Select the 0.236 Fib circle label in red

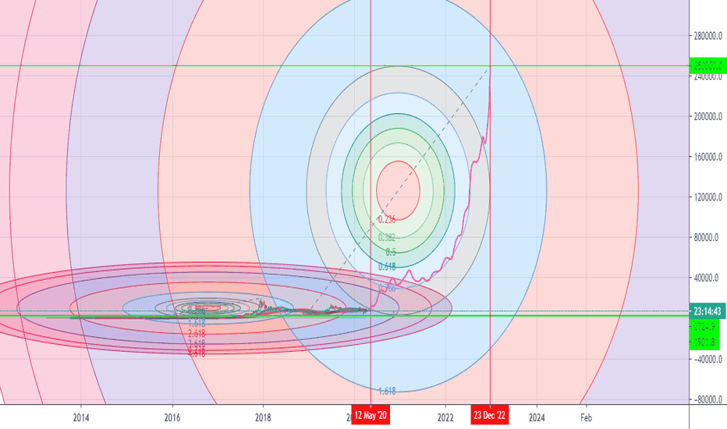387,219
